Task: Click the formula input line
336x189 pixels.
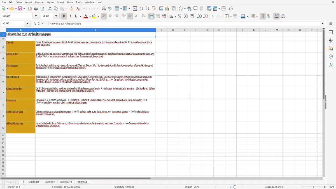Action: (x=185, y=24)
